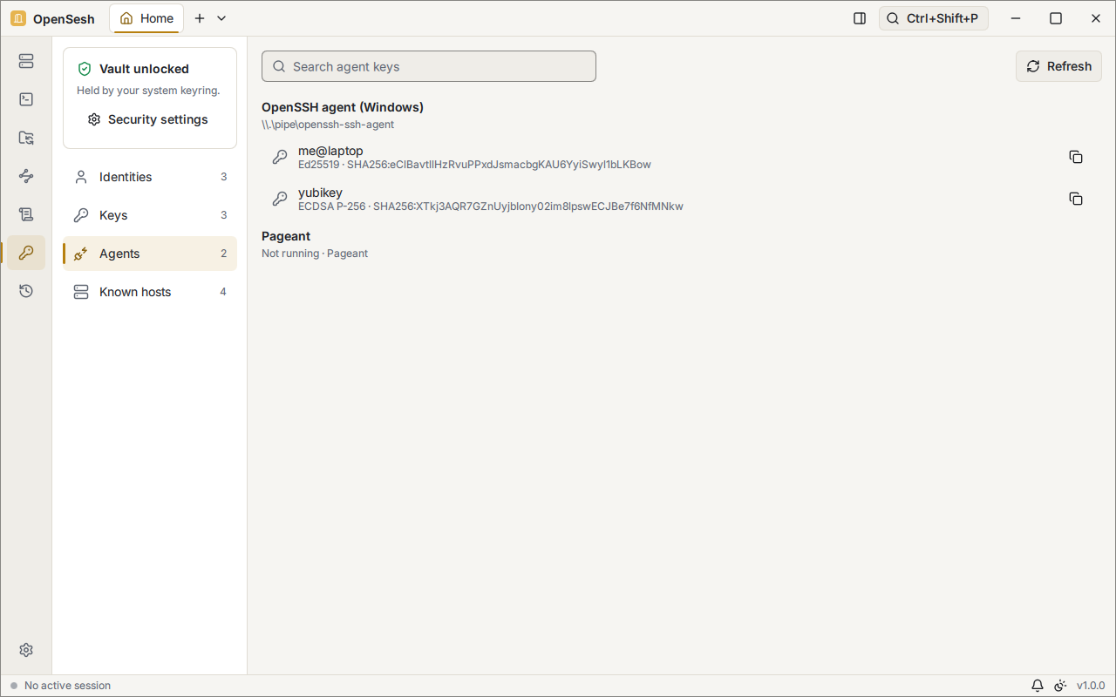This screenshot has width=1116, height=697.
Task: Click the OpenSSH agent (Windows) heading
Action: [x=343, y=107]
